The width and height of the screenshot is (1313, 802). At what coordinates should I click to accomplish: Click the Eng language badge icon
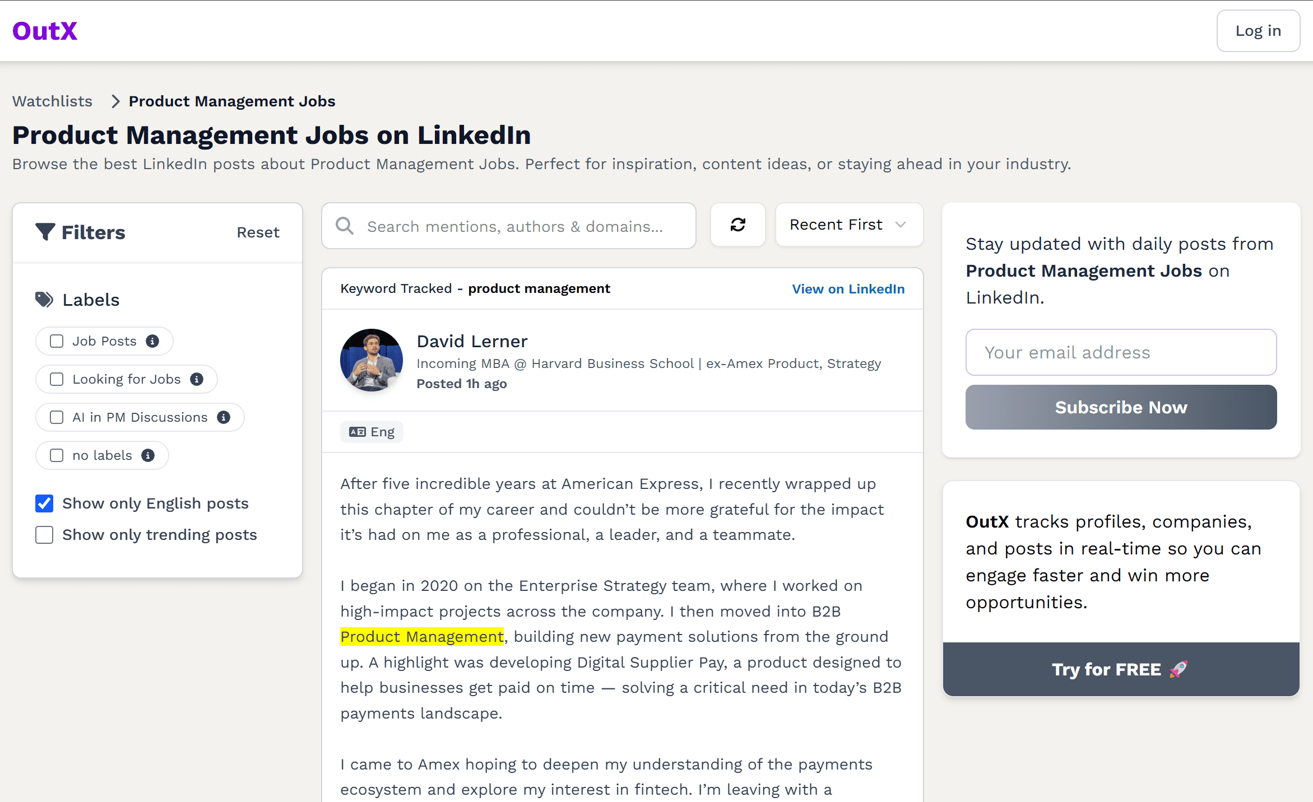pyautogui.click(x=358, y=431)
